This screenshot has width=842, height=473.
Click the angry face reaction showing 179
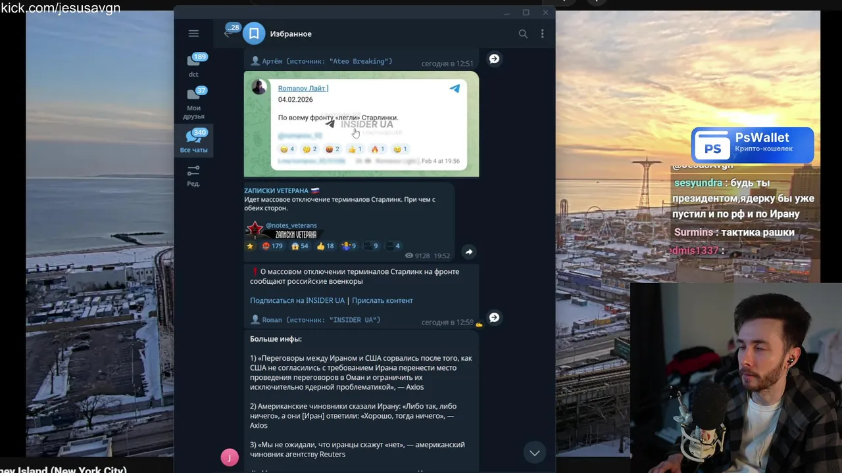coord(272,246)
